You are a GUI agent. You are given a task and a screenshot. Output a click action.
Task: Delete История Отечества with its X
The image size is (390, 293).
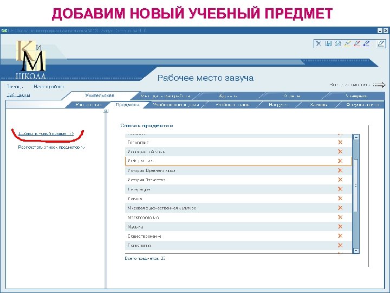coord(340,180)
